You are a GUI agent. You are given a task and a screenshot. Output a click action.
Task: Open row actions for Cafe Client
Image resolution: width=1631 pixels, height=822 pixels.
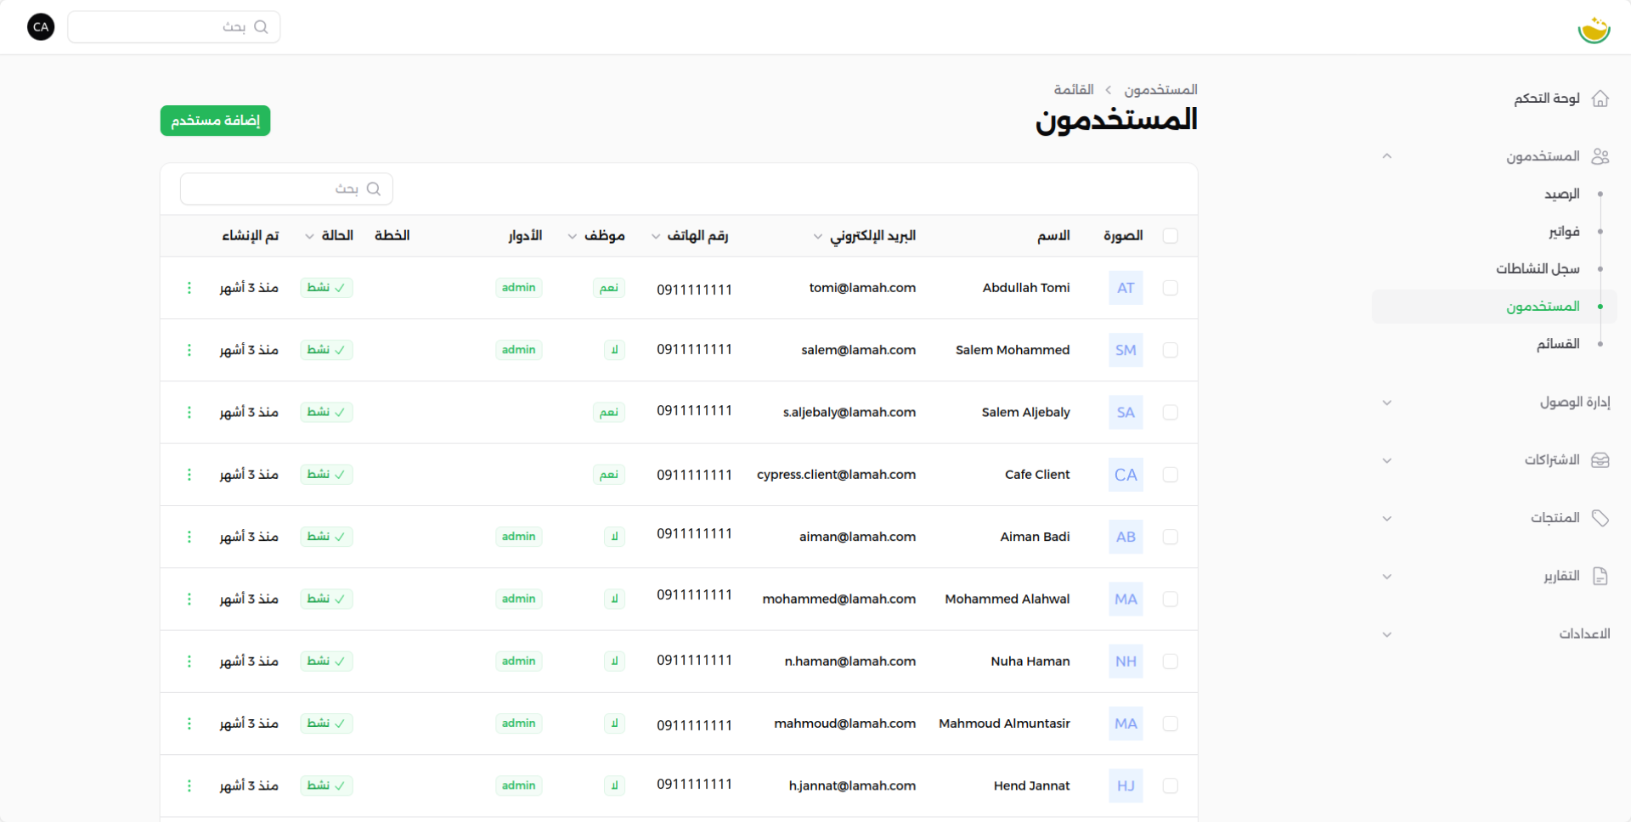click(x=189, y=475)
